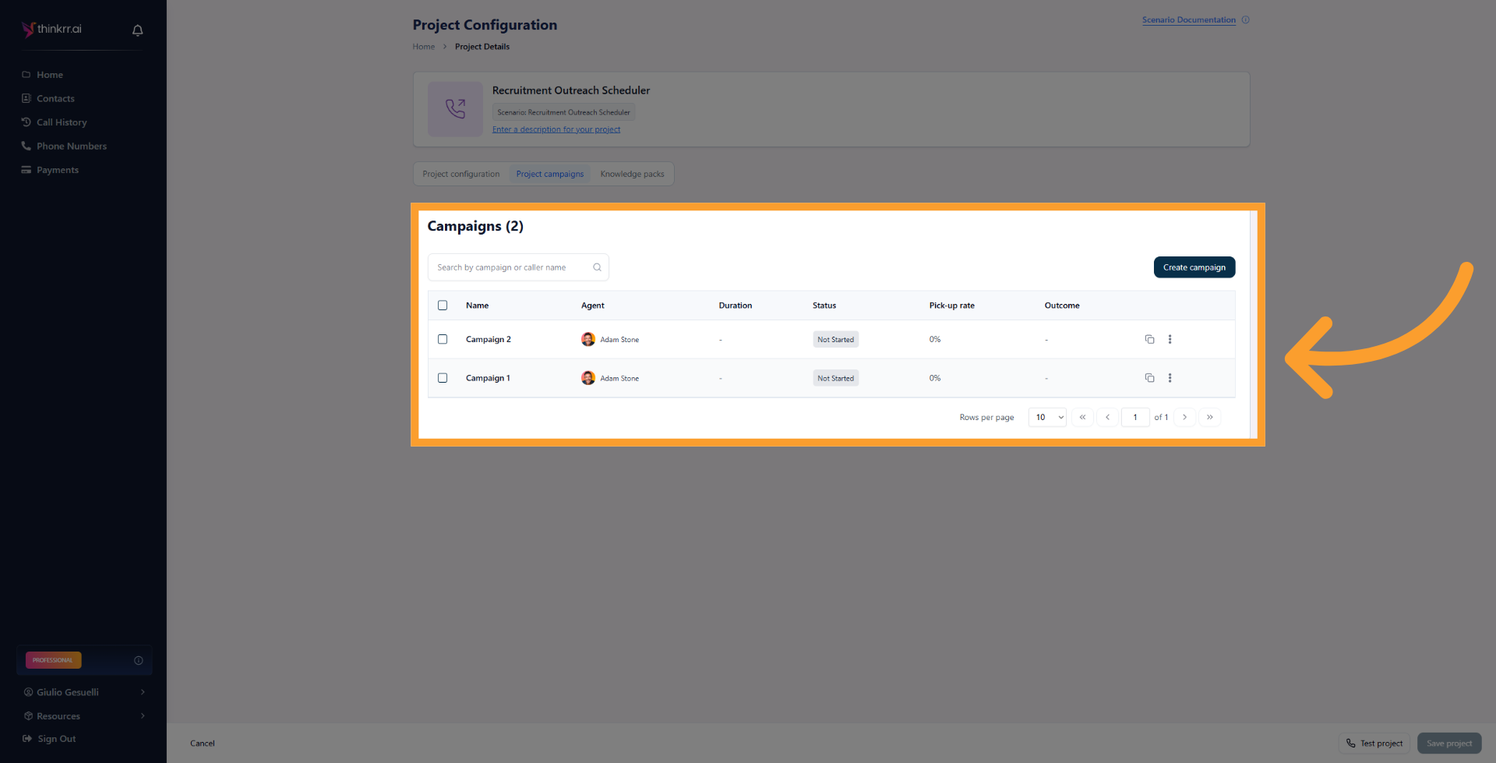Click the Save project button

pyautogui.click(x=1449, y=744)
